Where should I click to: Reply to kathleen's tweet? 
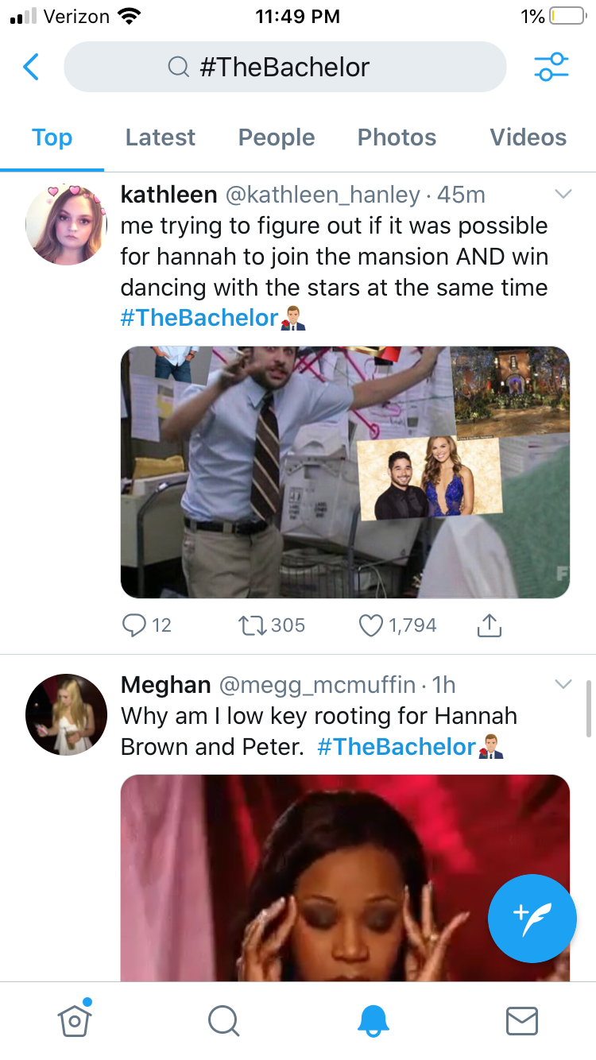tap(134, 625)
